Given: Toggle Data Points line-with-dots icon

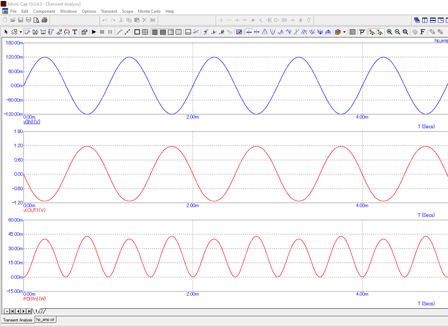Looking at the screenshot, I should point(127,32).
